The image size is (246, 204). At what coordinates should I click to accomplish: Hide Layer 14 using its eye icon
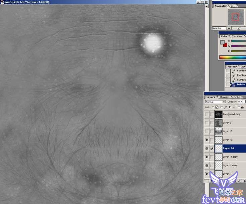207,148
